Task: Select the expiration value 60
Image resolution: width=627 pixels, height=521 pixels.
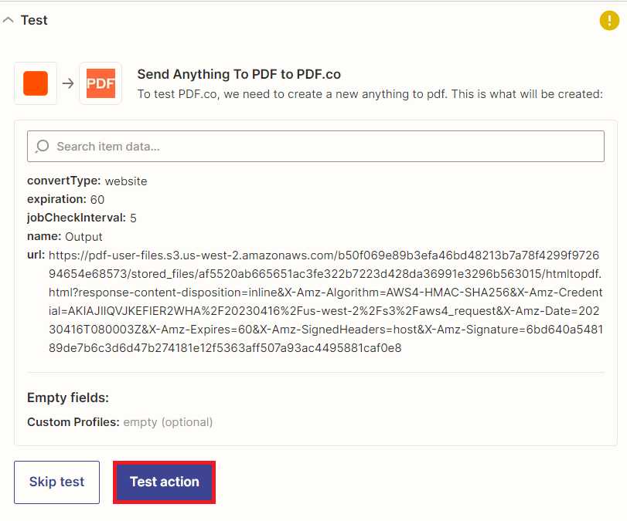Action: (97, 199)
